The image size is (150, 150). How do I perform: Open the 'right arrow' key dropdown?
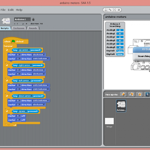coord(25,65)
